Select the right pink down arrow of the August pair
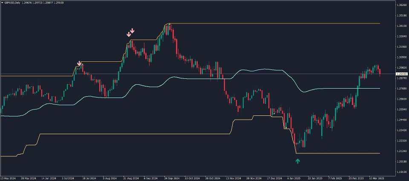The image size is (409, 181). (x=132, y=31)
